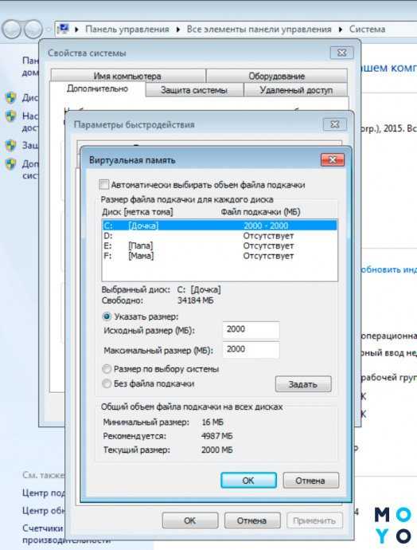417x550 pixels.
Task: Expand breadcrumb arrow after Панель управления
Action: pos(178,29)
